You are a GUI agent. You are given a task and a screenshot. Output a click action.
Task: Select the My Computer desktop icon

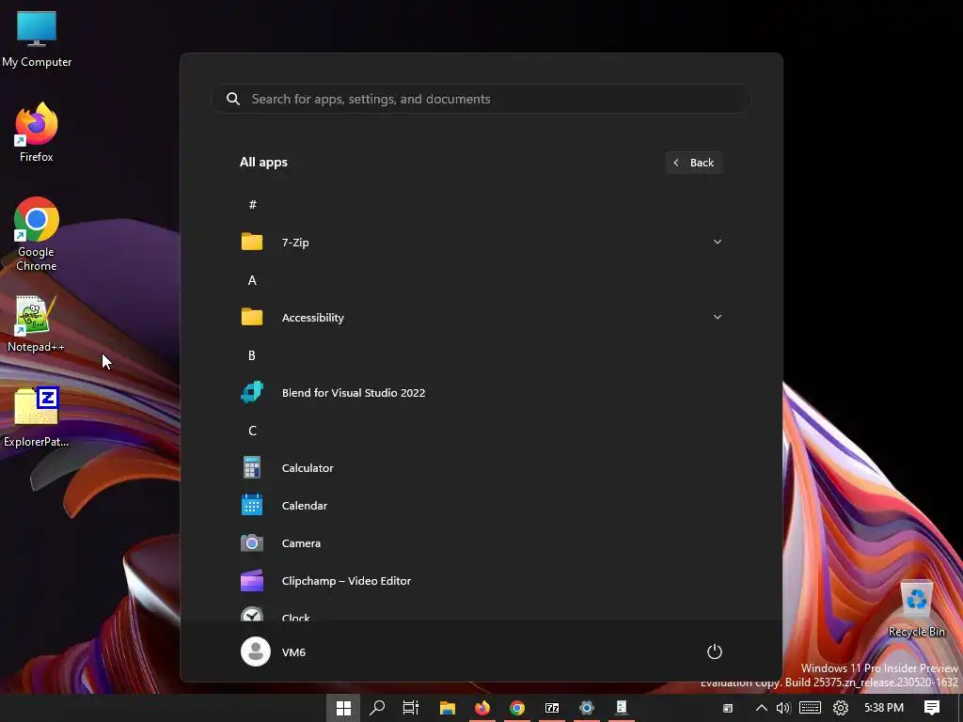point(37,39)
